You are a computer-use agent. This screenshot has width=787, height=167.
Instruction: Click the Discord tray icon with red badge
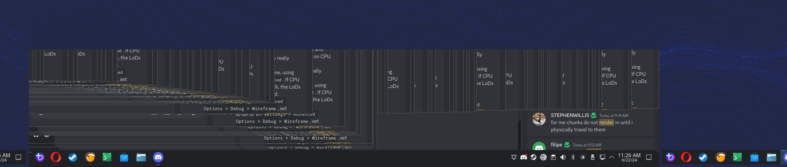click(x=524, y=157)
